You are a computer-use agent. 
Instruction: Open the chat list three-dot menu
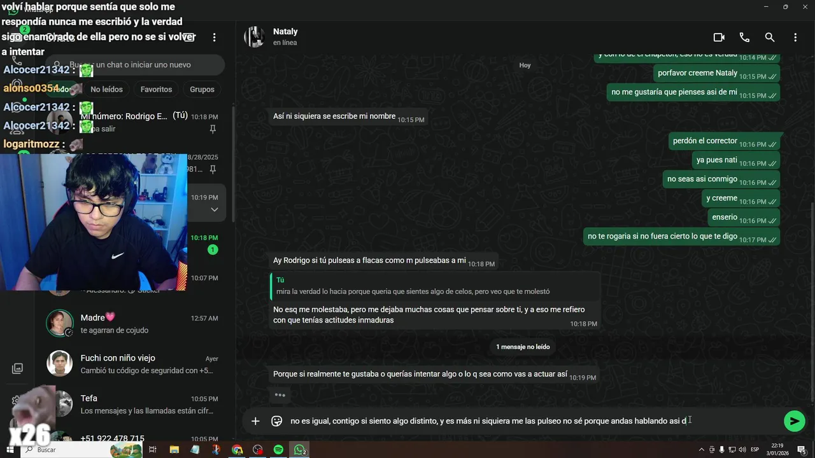point(215,38)
